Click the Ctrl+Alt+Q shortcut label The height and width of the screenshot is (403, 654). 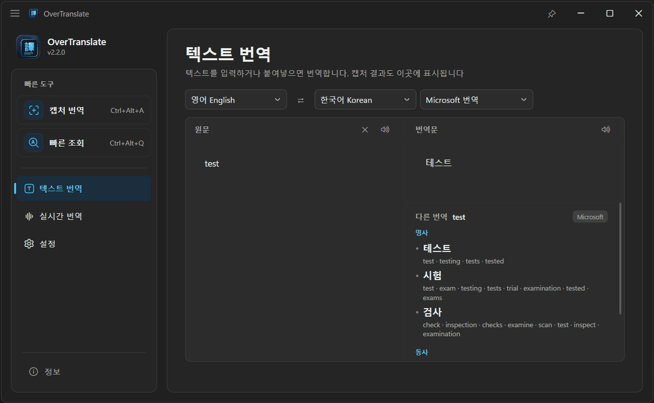point(127,143)
